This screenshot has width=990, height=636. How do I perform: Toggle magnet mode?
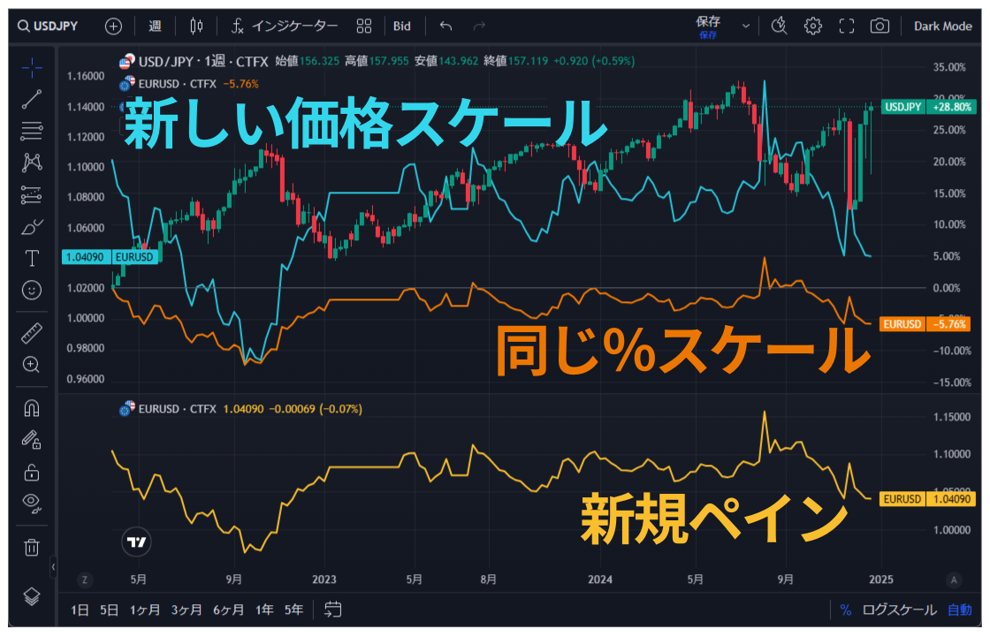tap(32, 408)
